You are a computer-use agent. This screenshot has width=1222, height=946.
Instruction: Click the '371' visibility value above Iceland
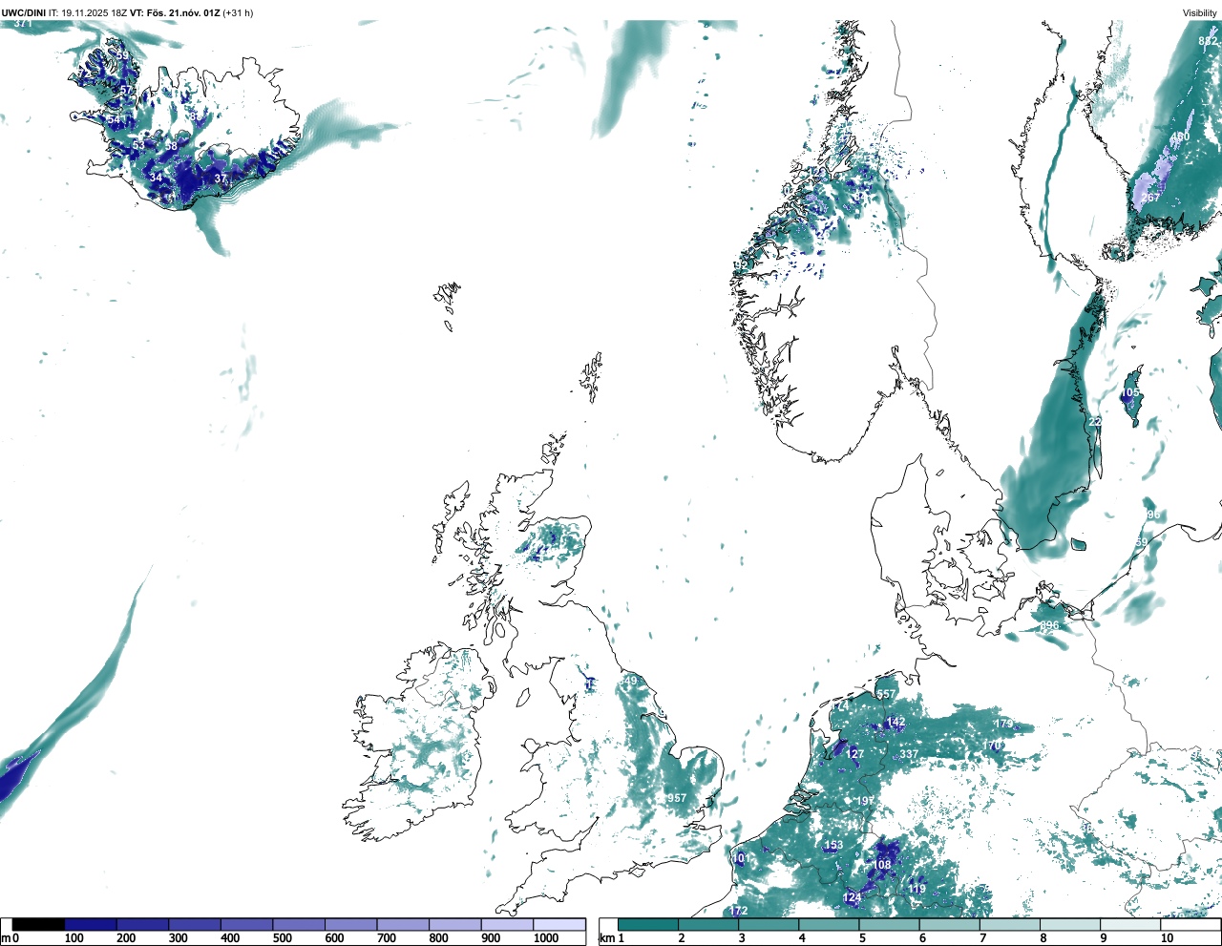(x=23, y=23)
